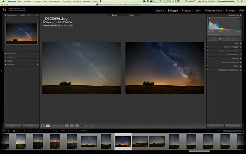Screen dimensions: 246x154
Task: Open the Wi-Fi status menu
Action: [x=187, y=1]
